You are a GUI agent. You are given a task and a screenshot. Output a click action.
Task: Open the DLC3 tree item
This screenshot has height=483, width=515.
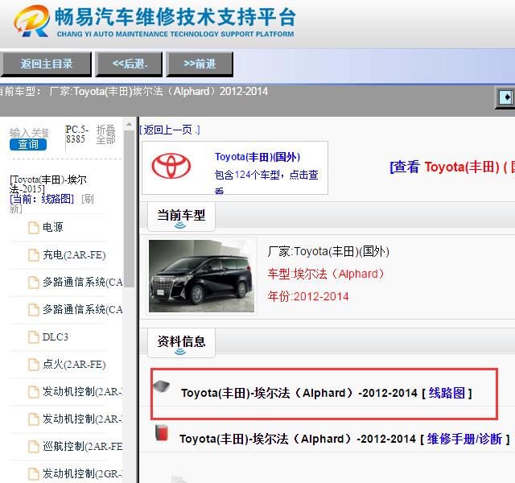coord(56,337)
